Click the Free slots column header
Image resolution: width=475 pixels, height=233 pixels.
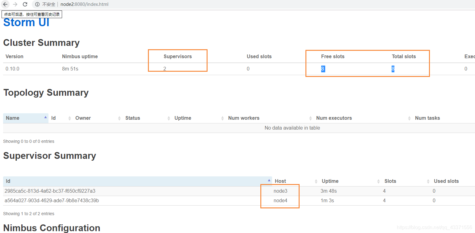[x=333, y=57]
